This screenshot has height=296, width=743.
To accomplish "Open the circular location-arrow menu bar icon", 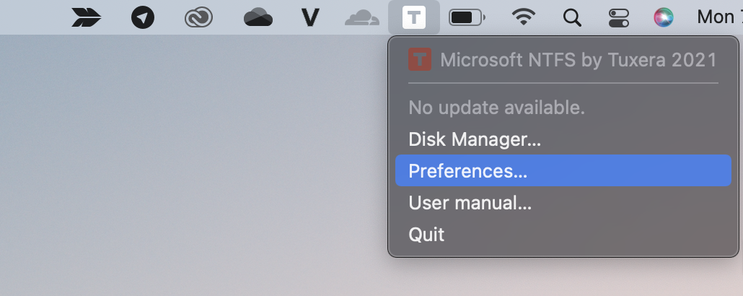I will [143, 17].
